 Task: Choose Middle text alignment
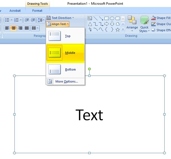point(65,53)
